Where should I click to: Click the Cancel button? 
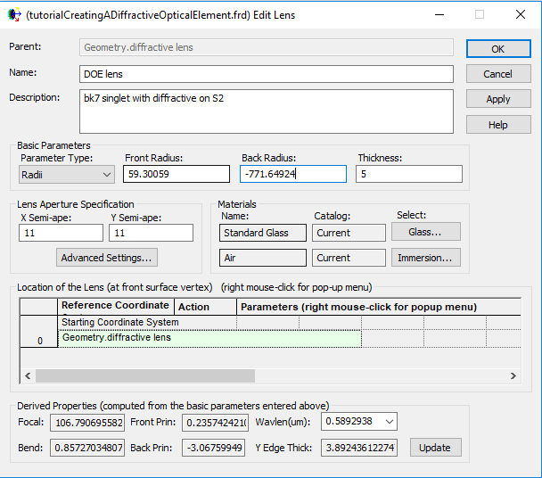(x=497, y=74)
